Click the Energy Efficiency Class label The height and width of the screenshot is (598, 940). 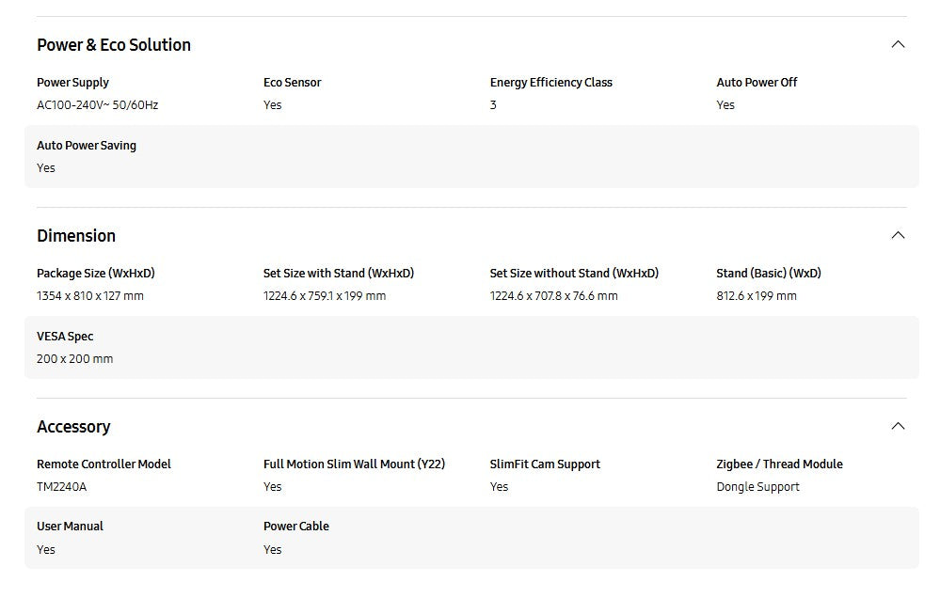coord(550,83)
